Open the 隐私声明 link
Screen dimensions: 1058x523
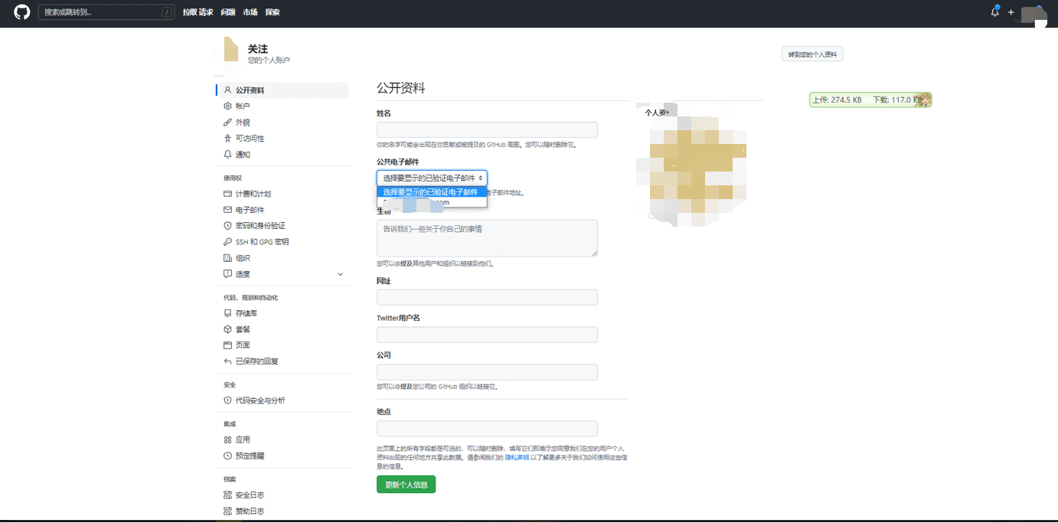(516, 457)
